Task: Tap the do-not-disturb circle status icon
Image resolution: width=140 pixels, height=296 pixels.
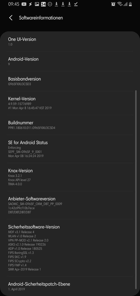Action: [x=50, y=4]
